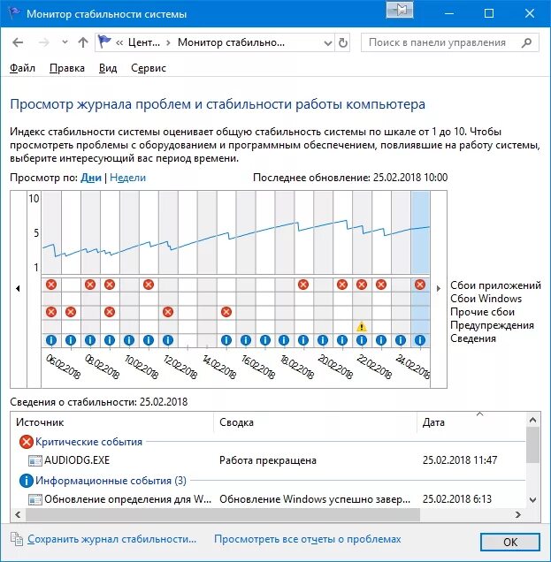The image size is (551, 562).
Task: Switch chart view to Дни
Action: coord(91,178)
